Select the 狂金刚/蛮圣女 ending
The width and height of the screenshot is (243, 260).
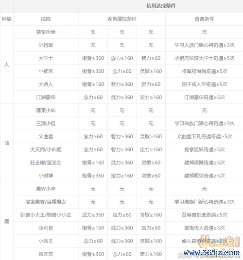pos(46,162)
